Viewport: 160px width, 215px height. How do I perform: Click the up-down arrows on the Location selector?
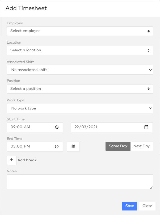pyautogui.click(x=149, y=50)
